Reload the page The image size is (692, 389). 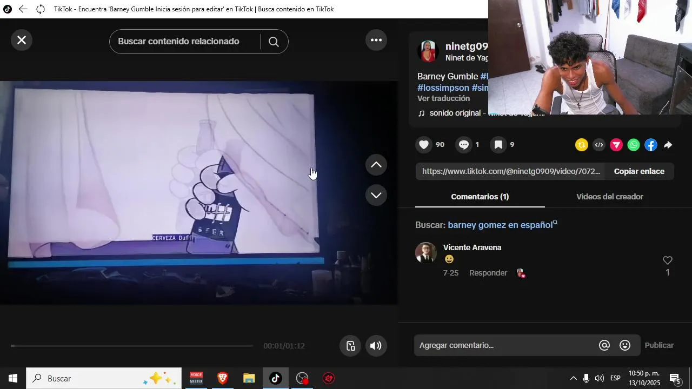(41, 9)
